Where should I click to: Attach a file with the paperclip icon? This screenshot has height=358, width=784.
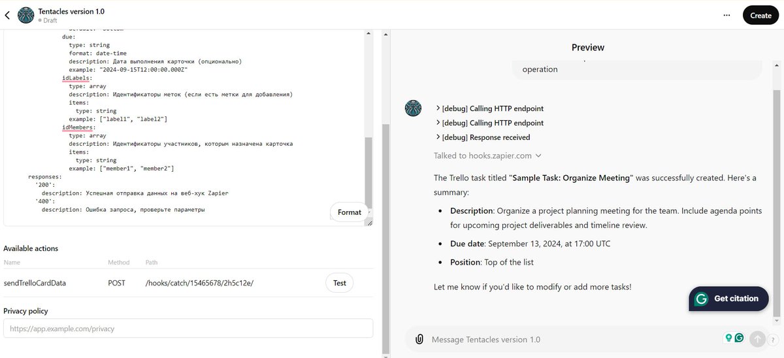point(419,339)
